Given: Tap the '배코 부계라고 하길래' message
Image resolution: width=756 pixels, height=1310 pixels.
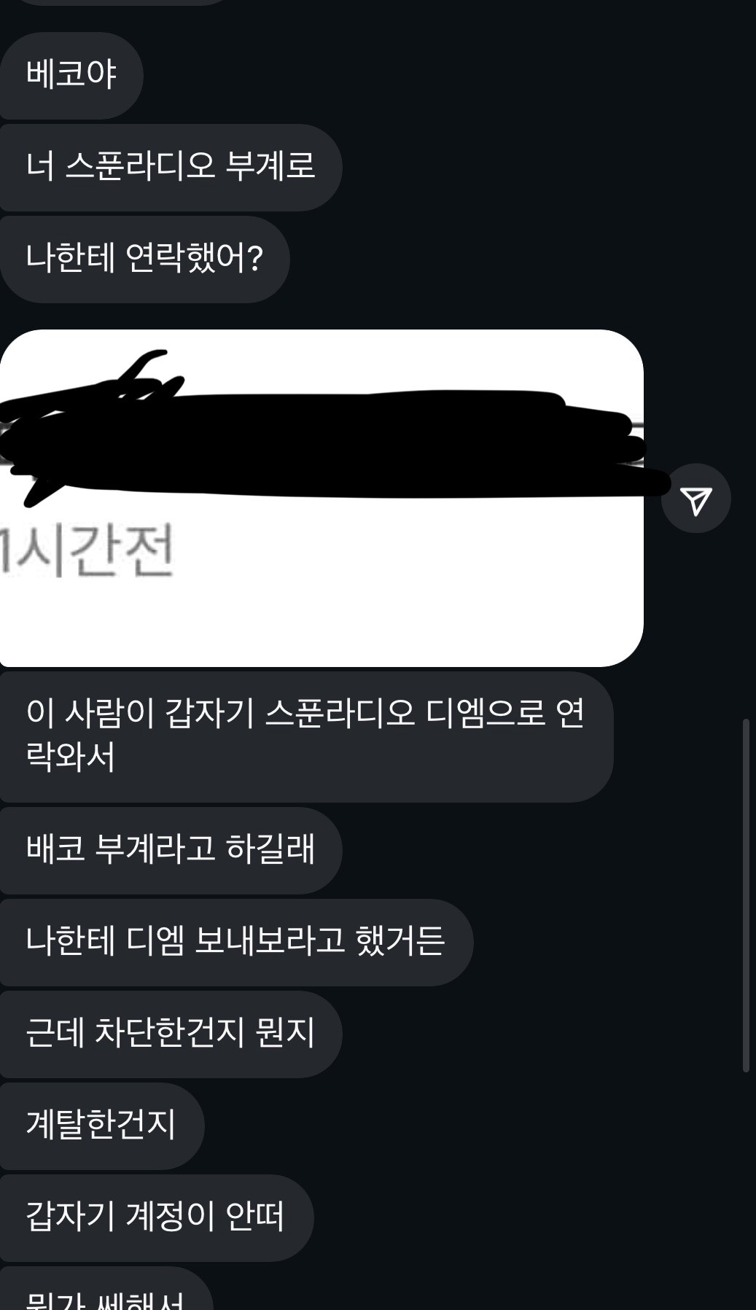Looking at the screenshot, I should coord(171,850).
